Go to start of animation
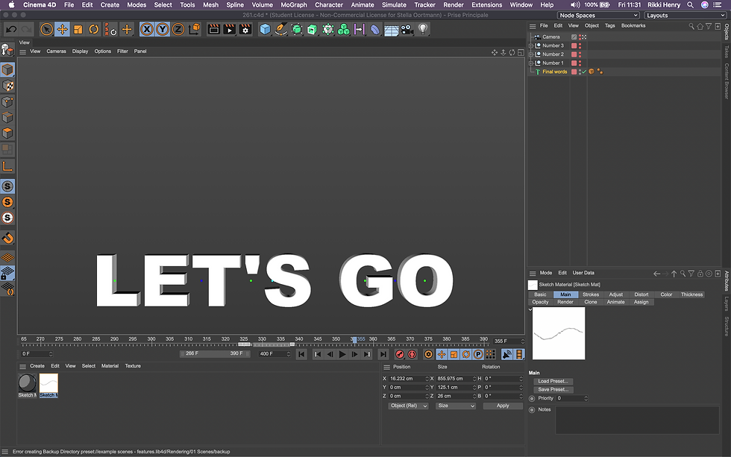 point(301,355)
